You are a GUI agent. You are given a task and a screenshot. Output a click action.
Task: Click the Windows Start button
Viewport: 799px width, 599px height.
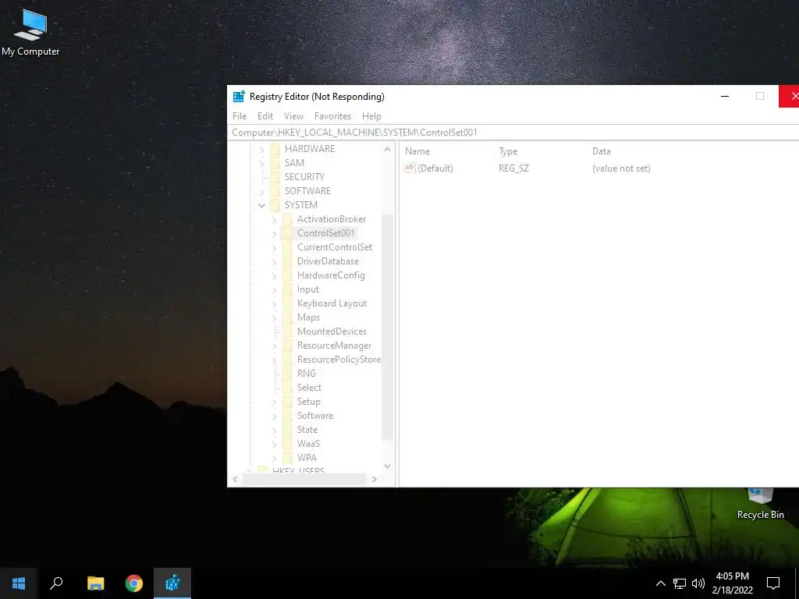click(x=19, y=583)
